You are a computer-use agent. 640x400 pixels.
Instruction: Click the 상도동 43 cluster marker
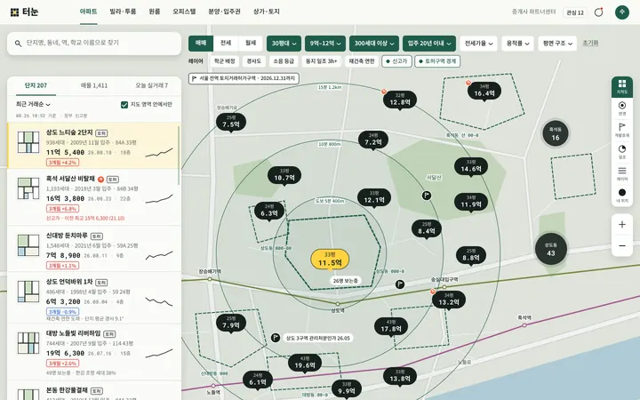pos(550,249)
